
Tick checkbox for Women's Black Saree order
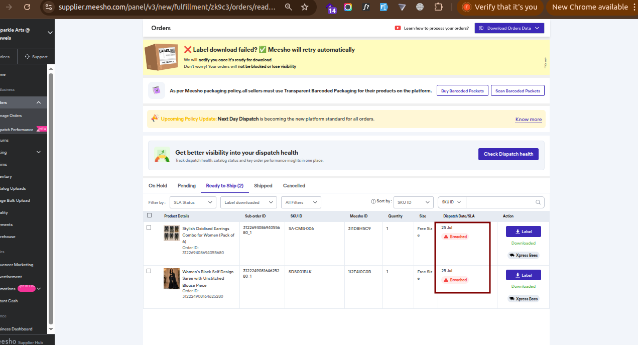point(149,271)
